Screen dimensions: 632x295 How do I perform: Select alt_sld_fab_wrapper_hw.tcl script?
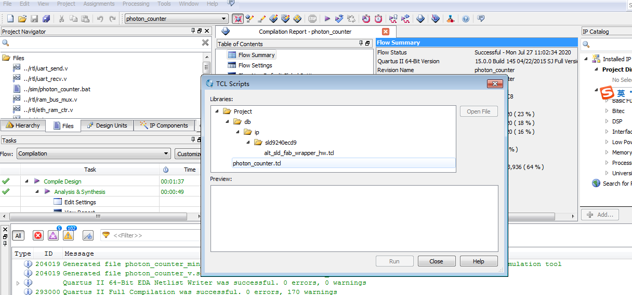(x=299, y=153)
